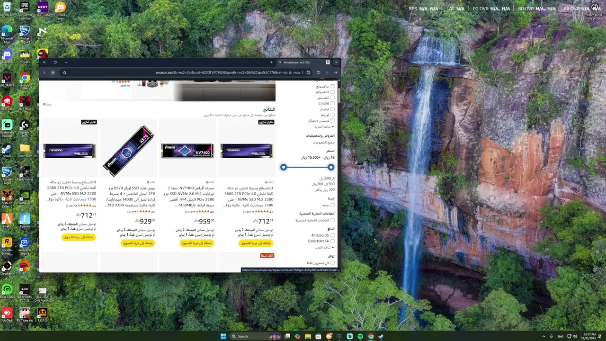Viewport: 606px width, 341px height.
Task: Launch Discord Canary from desktop
Action: [60, 11]
